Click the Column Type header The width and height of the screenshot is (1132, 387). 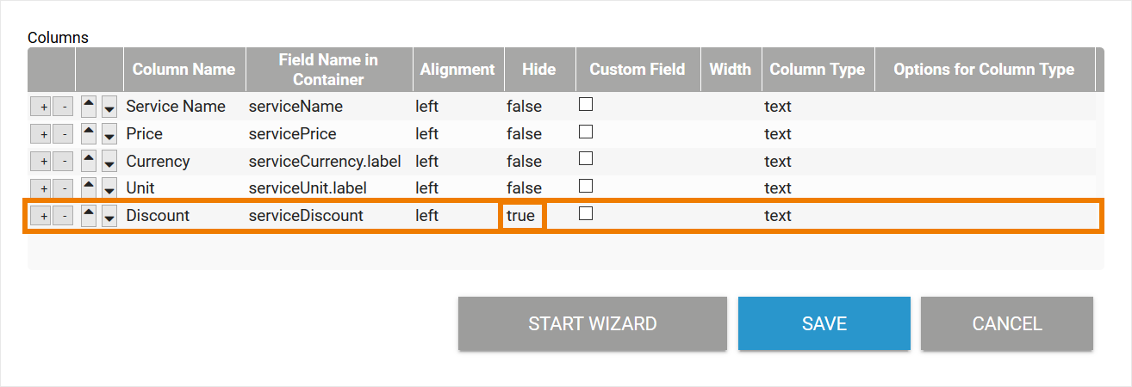coord(817,70)
